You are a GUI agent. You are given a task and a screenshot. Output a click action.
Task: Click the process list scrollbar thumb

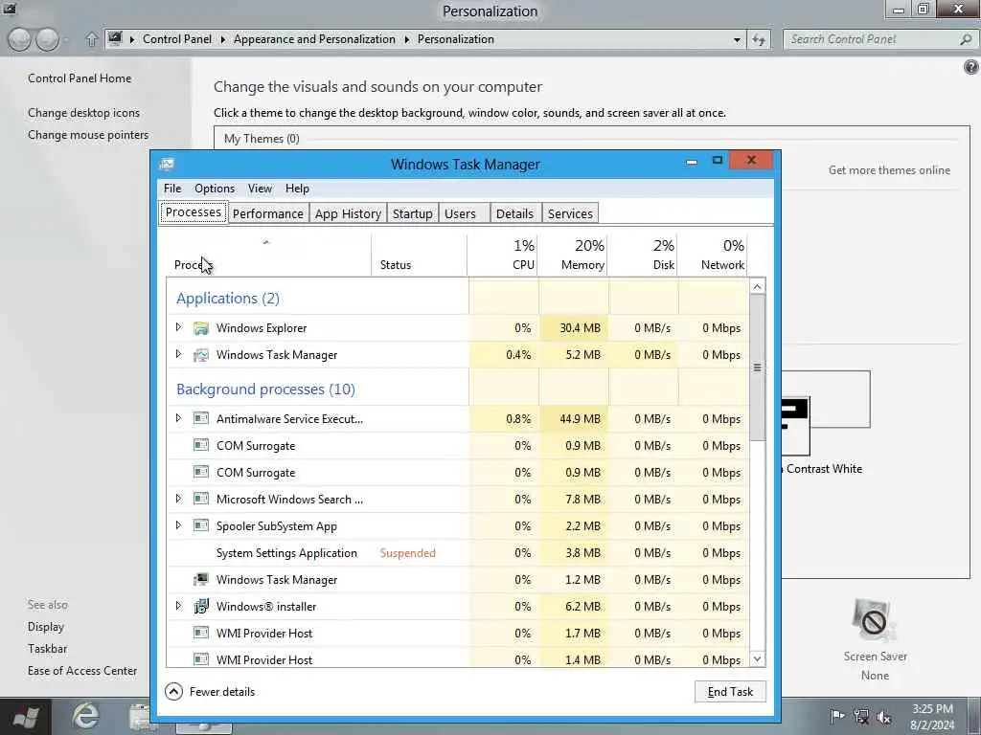(757, 367)
